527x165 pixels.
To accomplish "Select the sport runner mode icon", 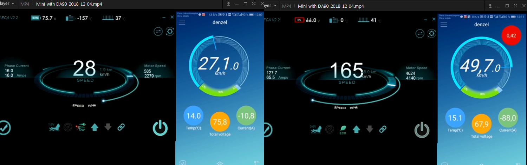I will 80,127.
